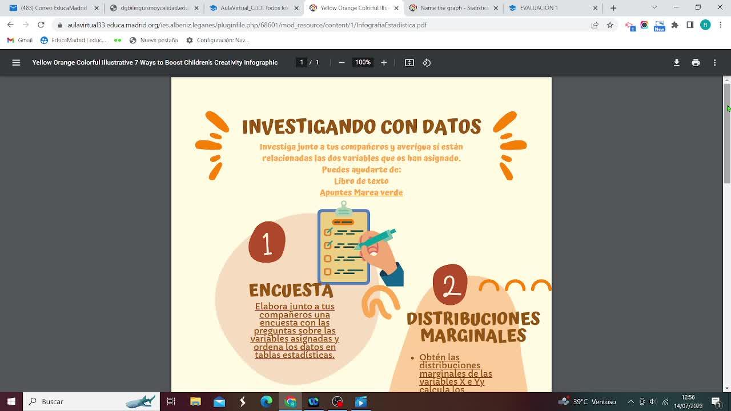Click the 100% zoom level field
The width and height of the screenshot is (731, 411).
click(x=363, y=62)
